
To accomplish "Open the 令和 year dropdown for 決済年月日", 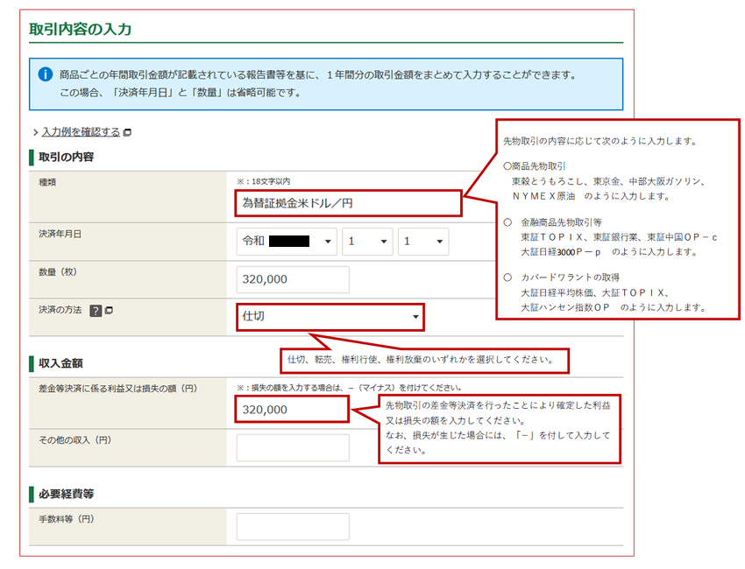I will (287, 242).
